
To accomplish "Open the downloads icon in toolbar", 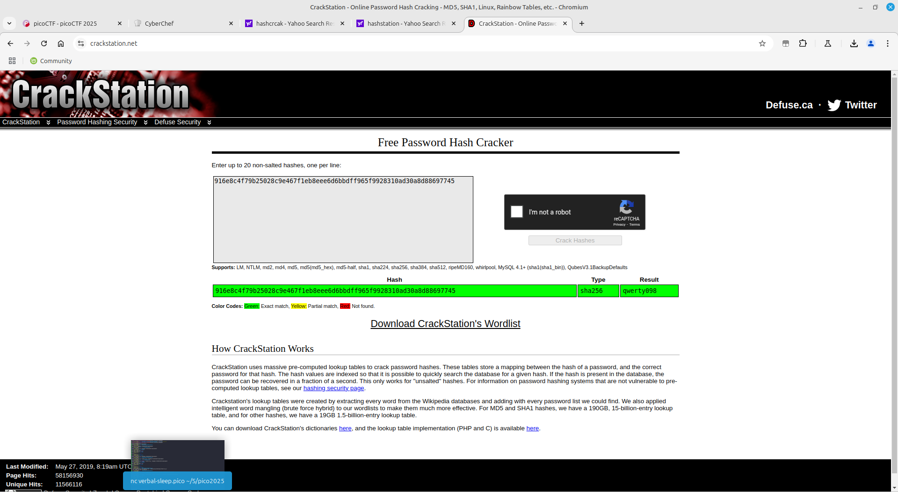I will coord(854,43).
